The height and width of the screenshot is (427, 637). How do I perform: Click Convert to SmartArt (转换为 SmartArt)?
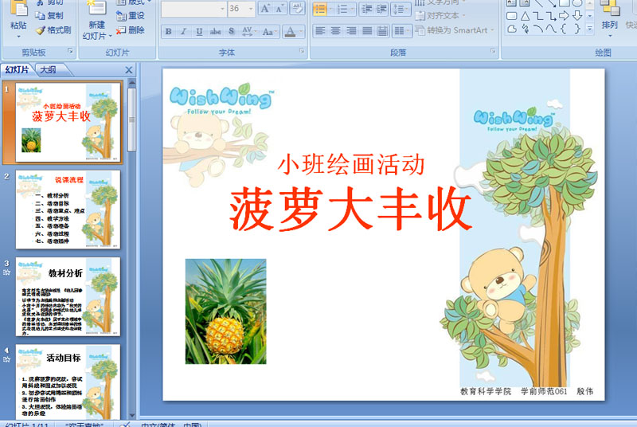(x=455, y=30)
